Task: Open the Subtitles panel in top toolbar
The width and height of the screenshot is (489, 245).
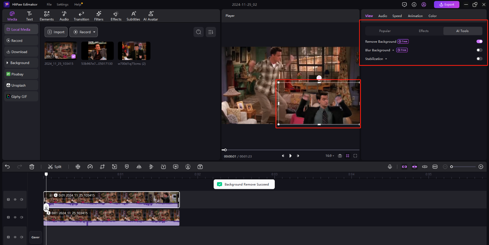Action: coord(133,16)
